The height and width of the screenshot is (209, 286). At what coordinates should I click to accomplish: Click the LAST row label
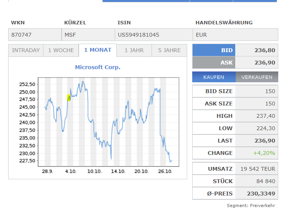pyautogui.click(x=225, y=141)
